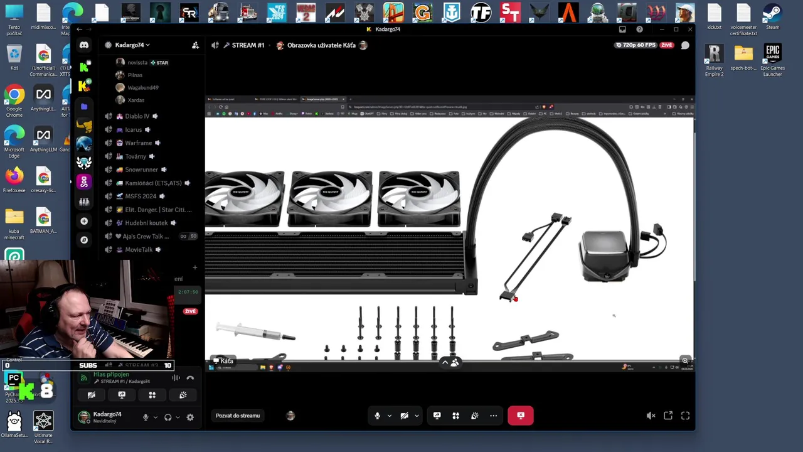Launch activity icon in stream control bar
The height and width of the screenshot is (452, 803).
tap(456, 416)
